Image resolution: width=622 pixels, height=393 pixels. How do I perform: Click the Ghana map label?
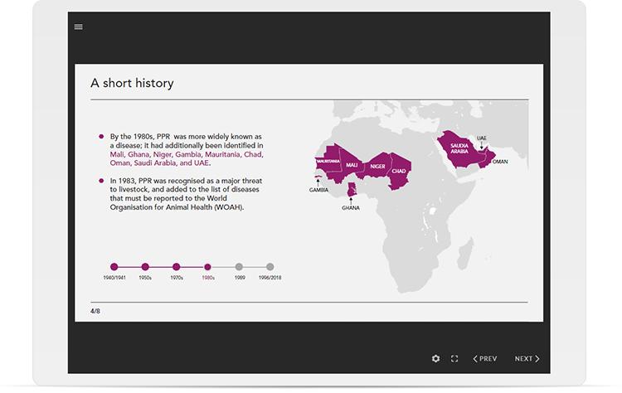351,208
